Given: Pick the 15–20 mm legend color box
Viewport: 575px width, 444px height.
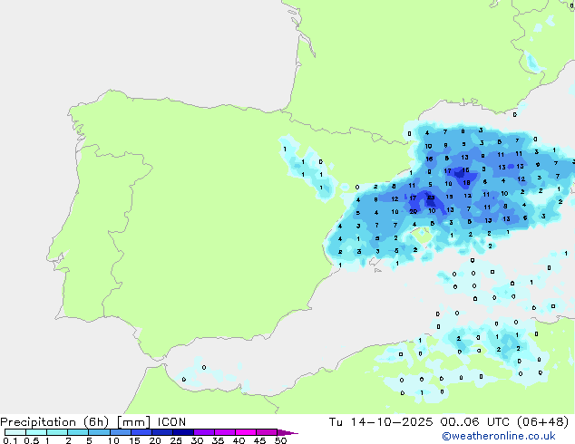Looking at the screenshot, I should (141, 432).
